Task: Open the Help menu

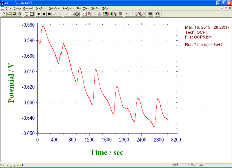Action: pos(105,8)
